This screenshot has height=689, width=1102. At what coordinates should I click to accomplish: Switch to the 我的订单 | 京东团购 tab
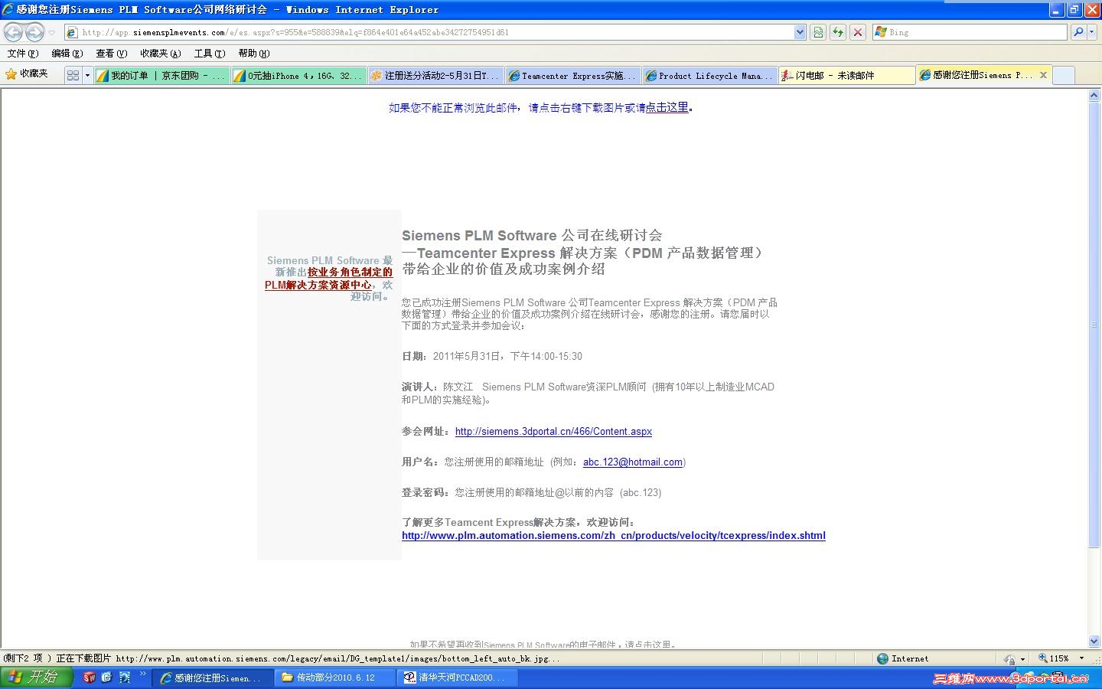point(162,75)
